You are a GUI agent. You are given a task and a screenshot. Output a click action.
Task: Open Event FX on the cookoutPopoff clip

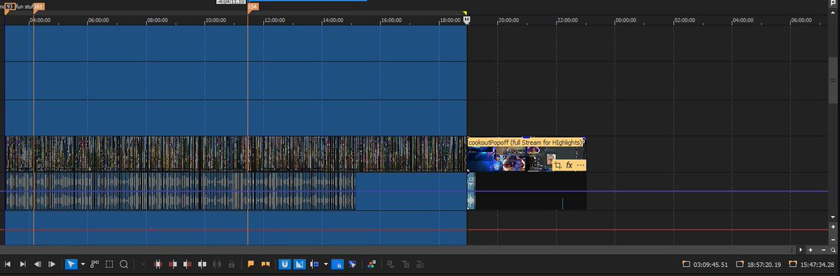tap(569, 166)
